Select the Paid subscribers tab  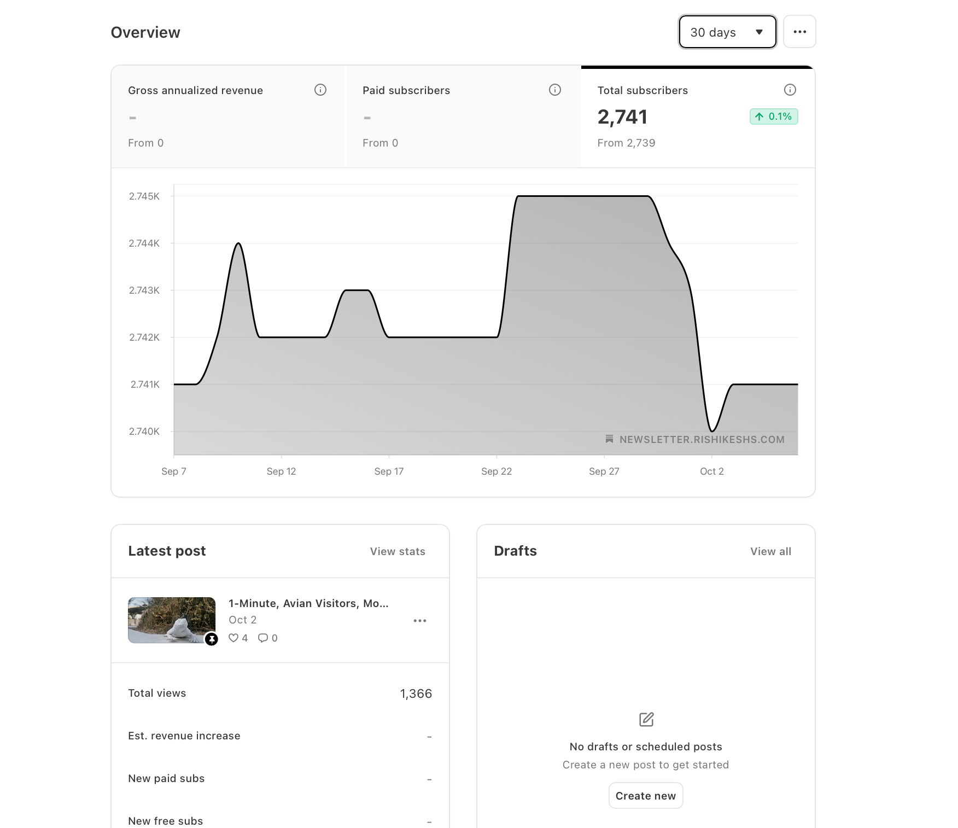pos(463,116)
